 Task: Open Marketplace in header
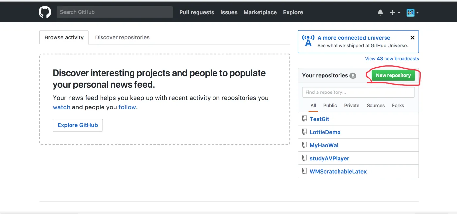(260, 12)
